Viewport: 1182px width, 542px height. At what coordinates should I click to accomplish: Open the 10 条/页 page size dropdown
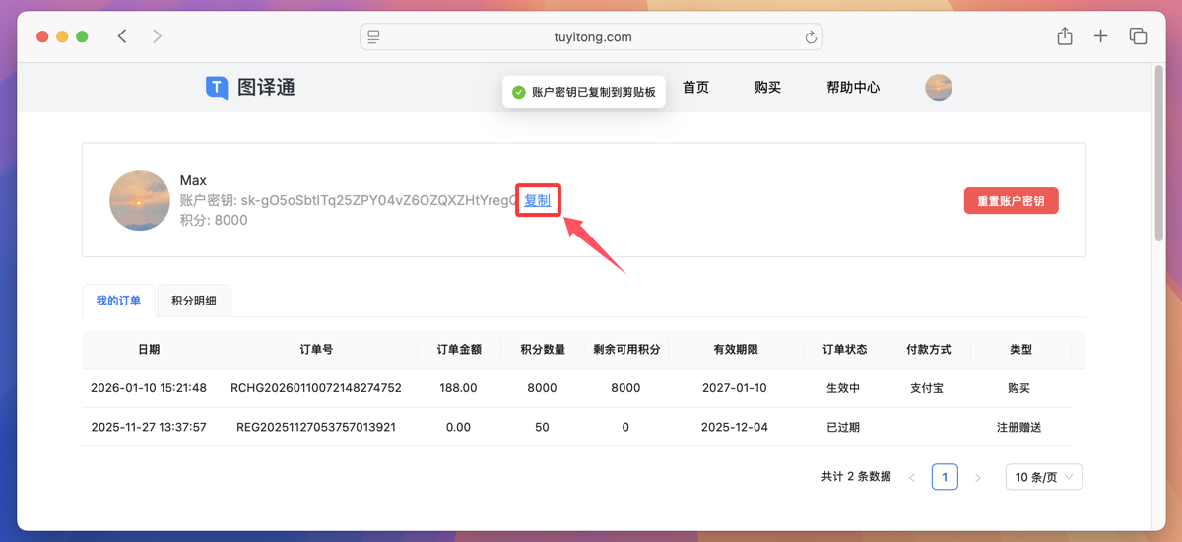coord(1043,477)
